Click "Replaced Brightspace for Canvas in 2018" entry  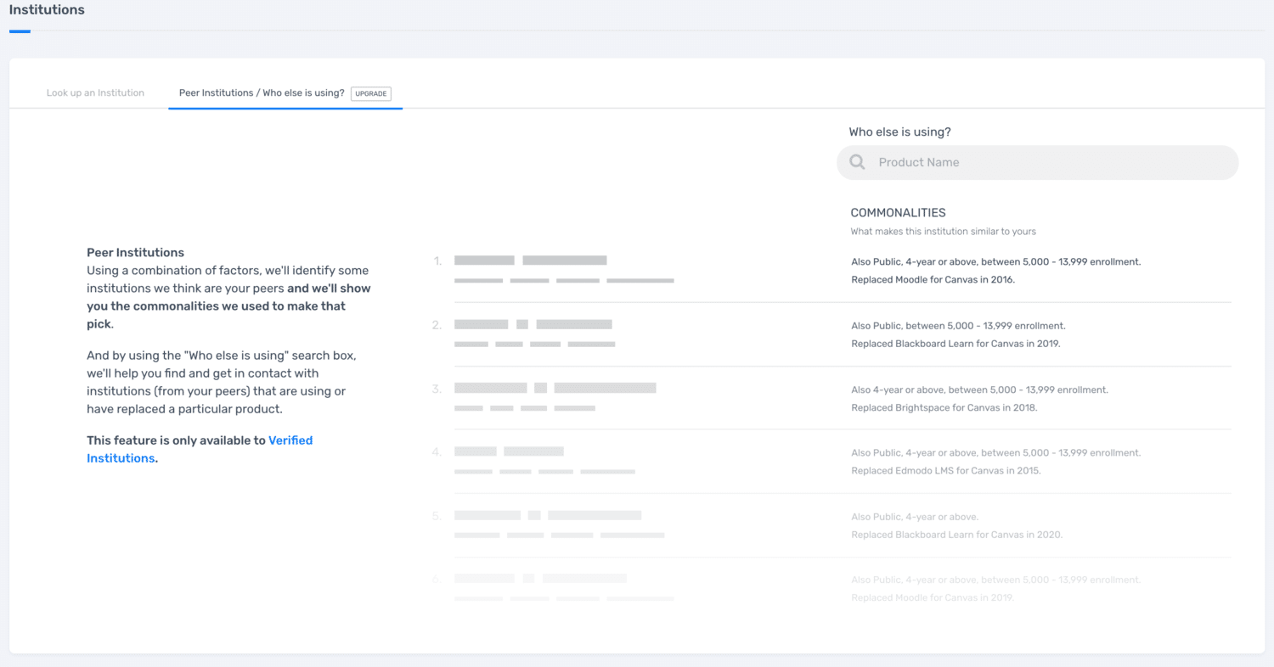coord(944,407)
